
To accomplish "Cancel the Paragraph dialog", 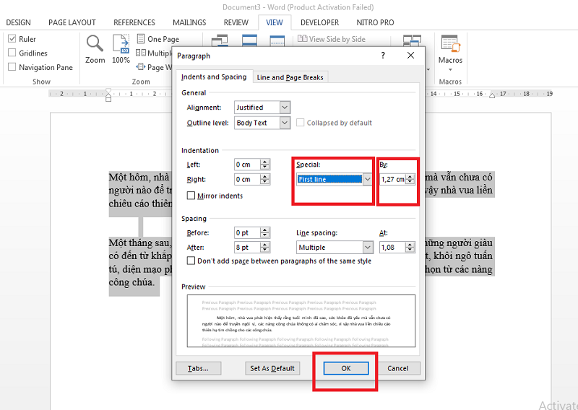I will click(398, 368).
